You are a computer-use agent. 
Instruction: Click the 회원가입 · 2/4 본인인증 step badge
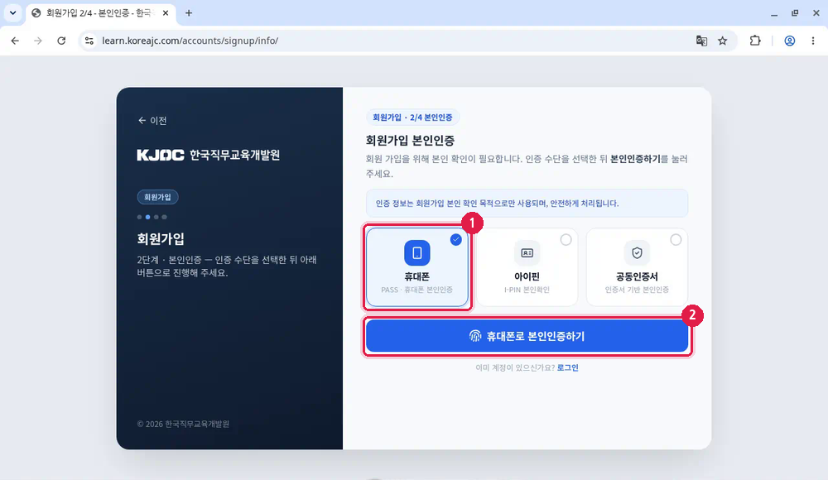412,118
